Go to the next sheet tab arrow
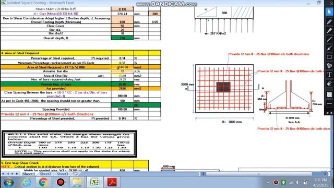 coord(12,174)
